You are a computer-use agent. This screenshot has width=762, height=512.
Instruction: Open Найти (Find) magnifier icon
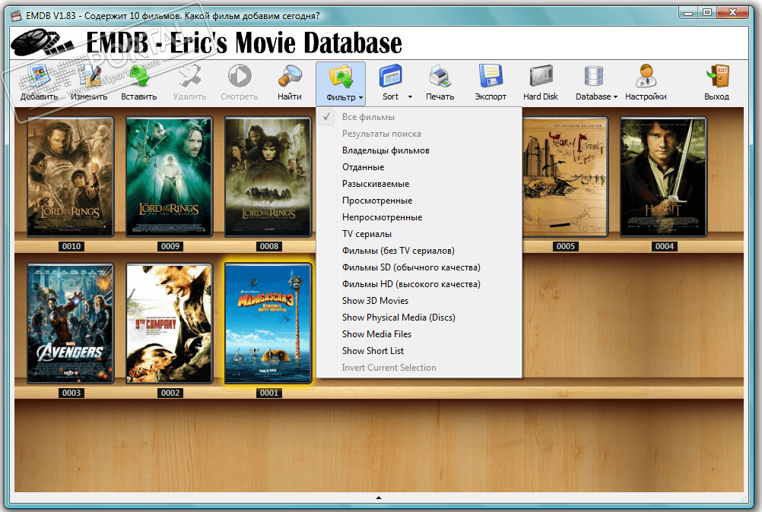click(290, 77)
